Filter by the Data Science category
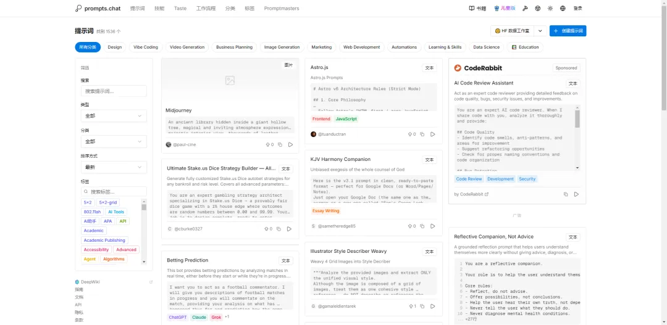Viewport: 667px width, 325px height. [x=486, y=47]
